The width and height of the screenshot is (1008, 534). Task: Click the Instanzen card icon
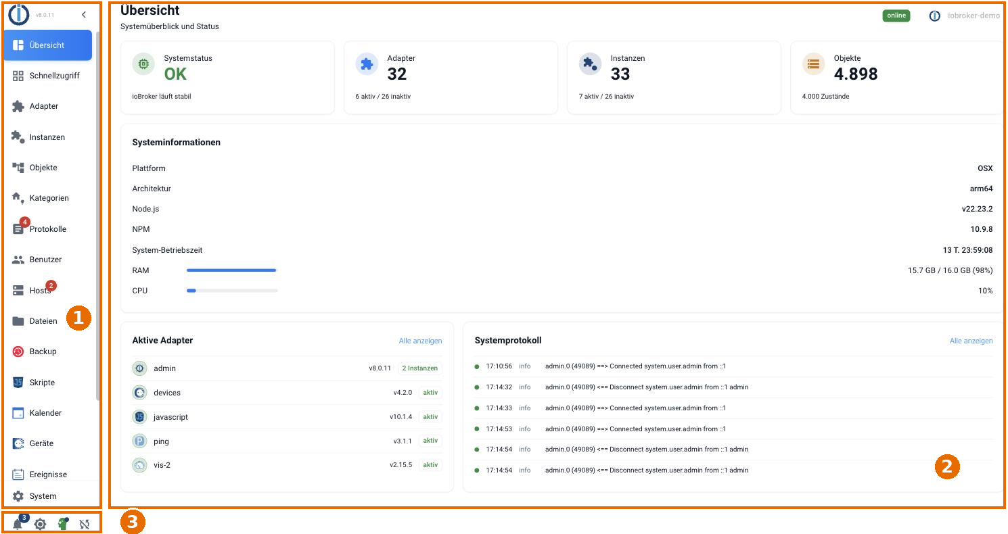[x=590, y=64]
